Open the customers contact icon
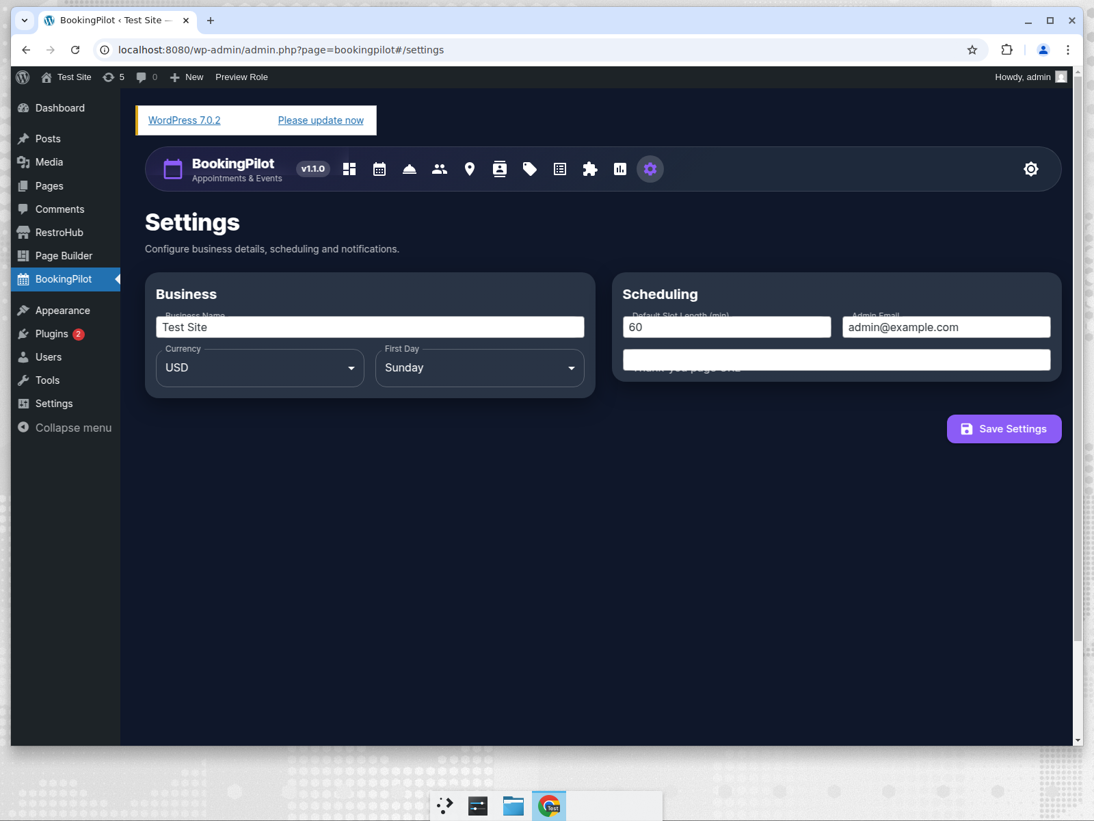 pos(500,169)
